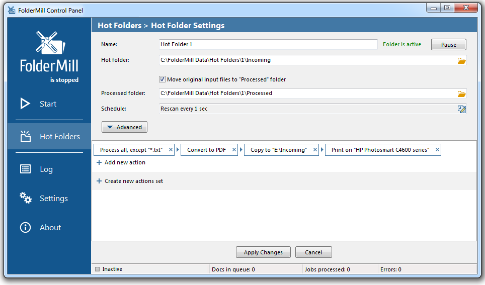Screen dimensions: 485x285
Task: Go to the About page
Action: pyautogui.click(x=49, y=228)
